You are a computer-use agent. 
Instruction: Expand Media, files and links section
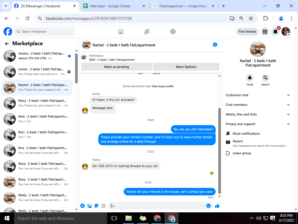tap(258, 114)
